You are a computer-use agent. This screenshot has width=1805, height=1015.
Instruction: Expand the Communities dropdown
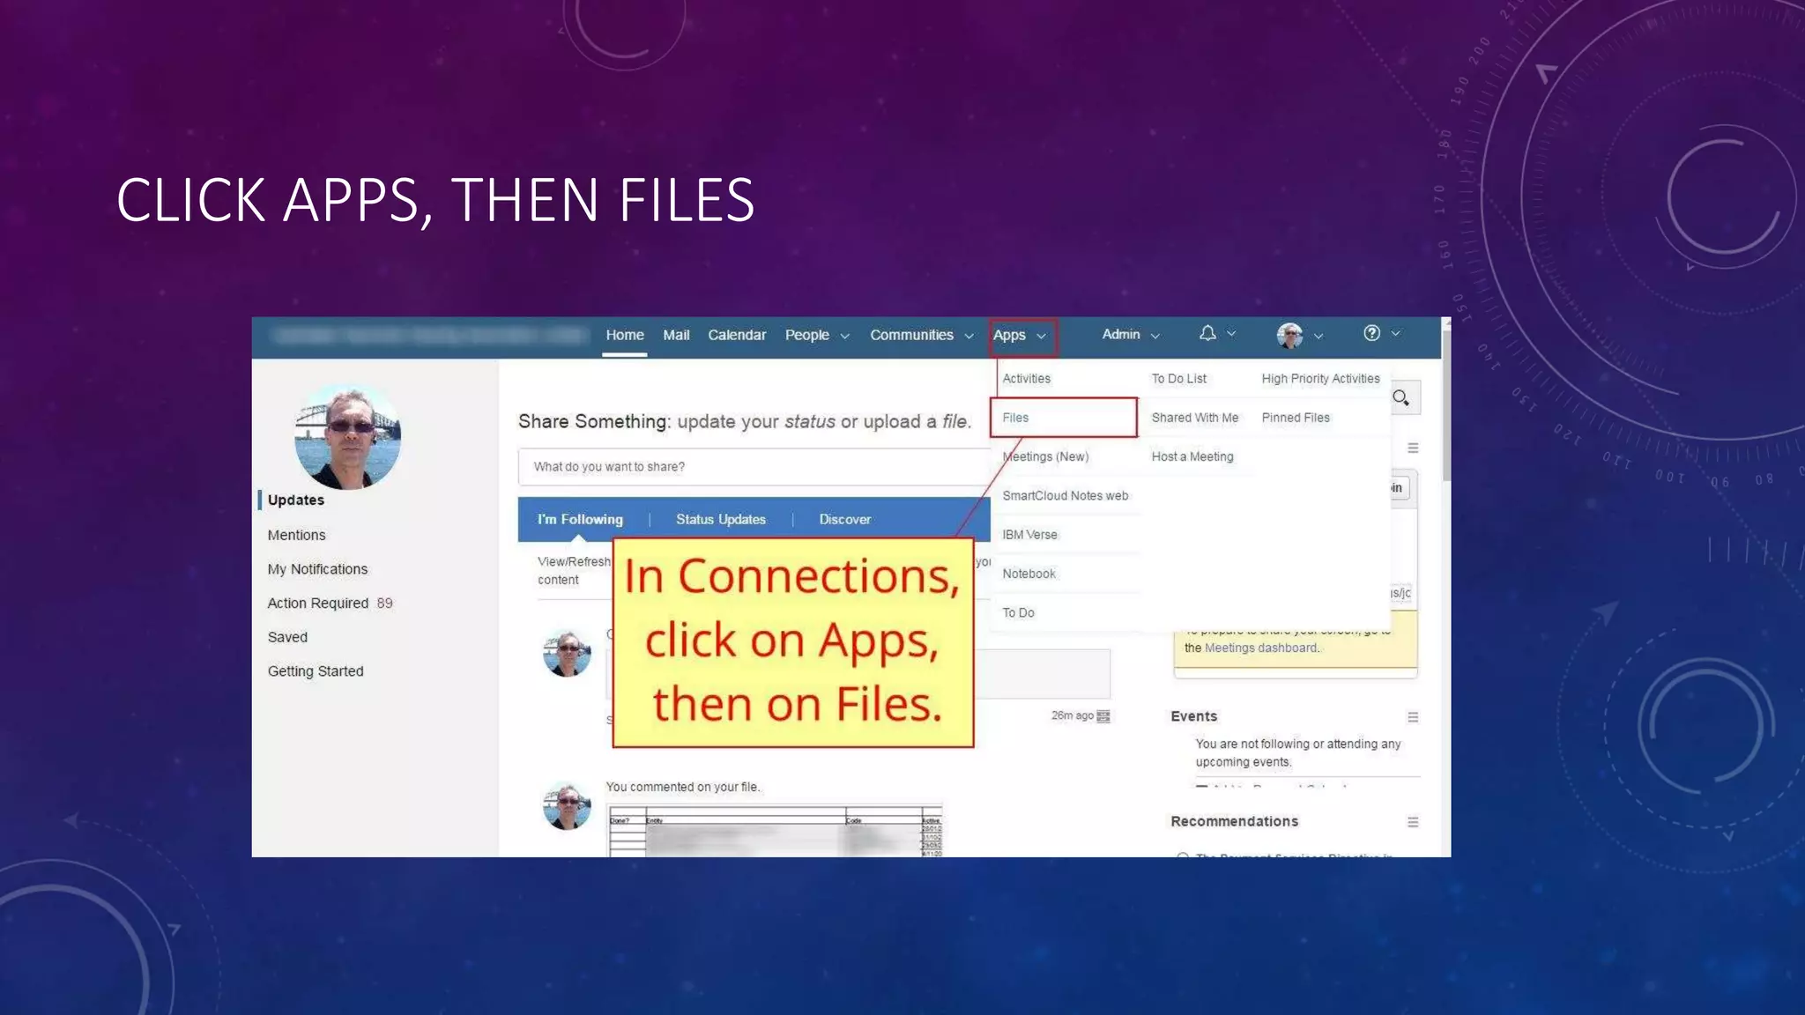click(x=921, y=336)
